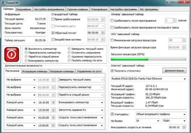Click the Таймер запущен value 00:29:36
The image size is (191, 133).
[40, 40]
